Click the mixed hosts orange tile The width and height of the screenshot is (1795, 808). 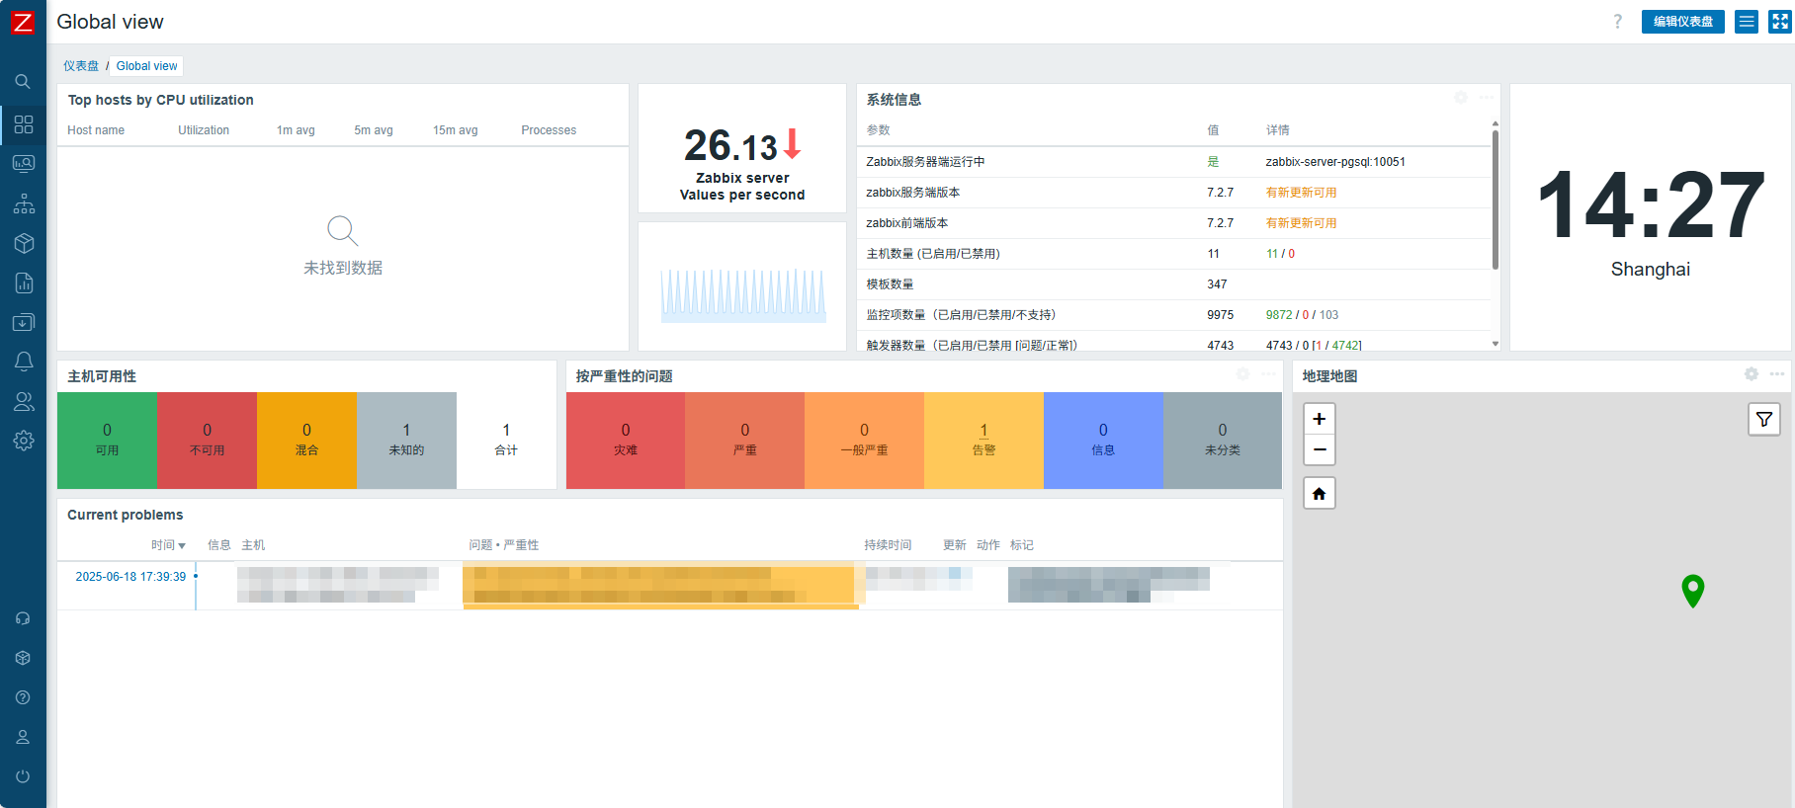pos(306,441)
